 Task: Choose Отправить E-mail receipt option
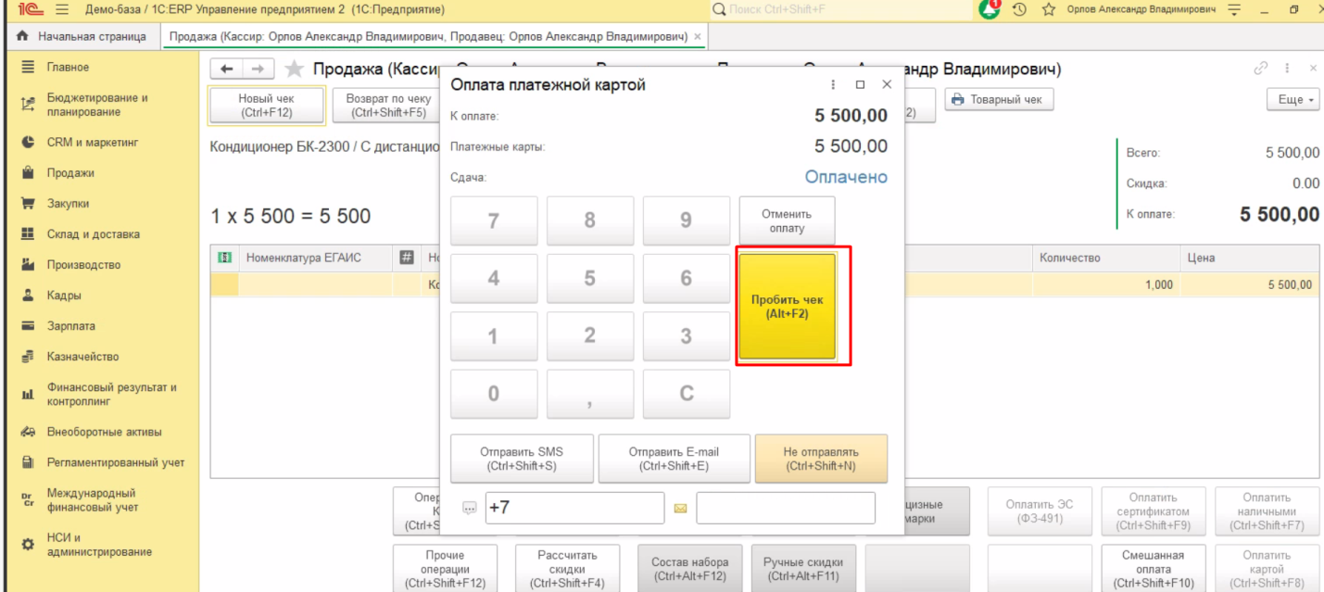coord(674,459)
